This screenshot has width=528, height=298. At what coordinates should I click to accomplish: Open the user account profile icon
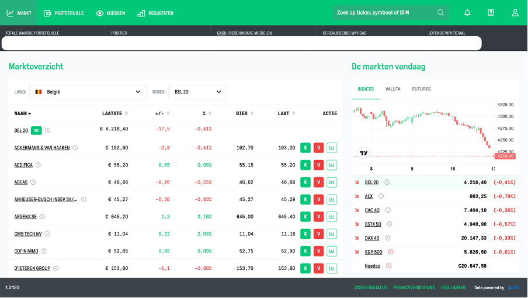515,13
